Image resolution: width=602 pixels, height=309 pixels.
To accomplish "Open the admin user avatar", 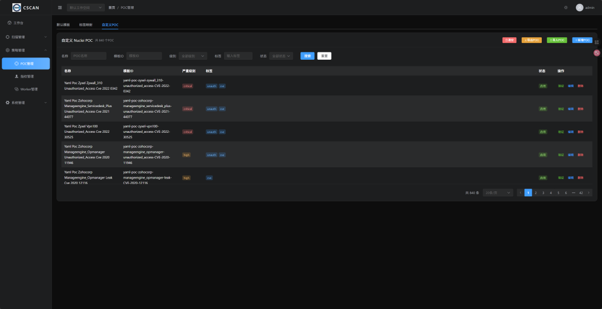I will [579, 7].
